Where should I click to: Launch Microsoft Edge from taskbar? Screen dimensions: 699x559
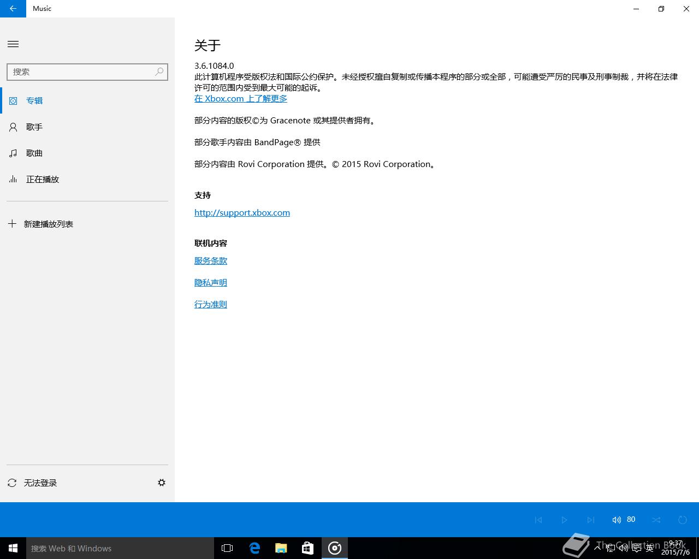click(x=254, y=548)
